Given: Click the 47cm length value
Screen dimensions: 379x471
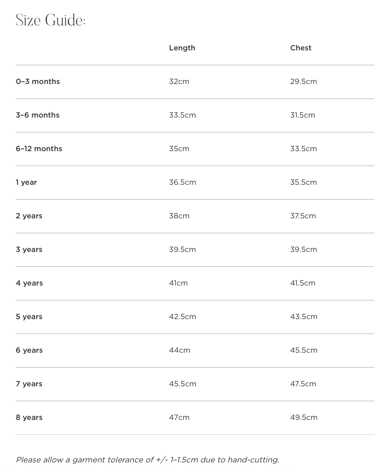Looking at the screenshot, I should [179, 417].
